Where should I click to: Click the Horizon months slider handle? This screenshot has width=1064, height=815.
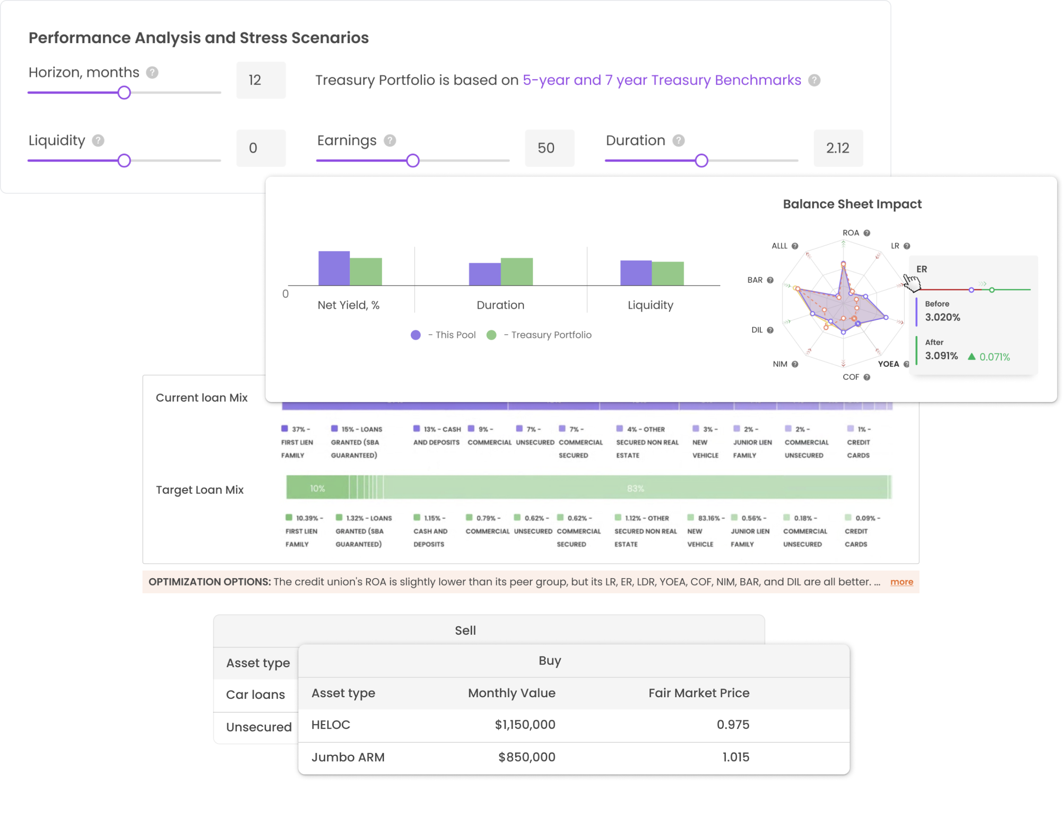pyautogui.click(x=124, y=92)
